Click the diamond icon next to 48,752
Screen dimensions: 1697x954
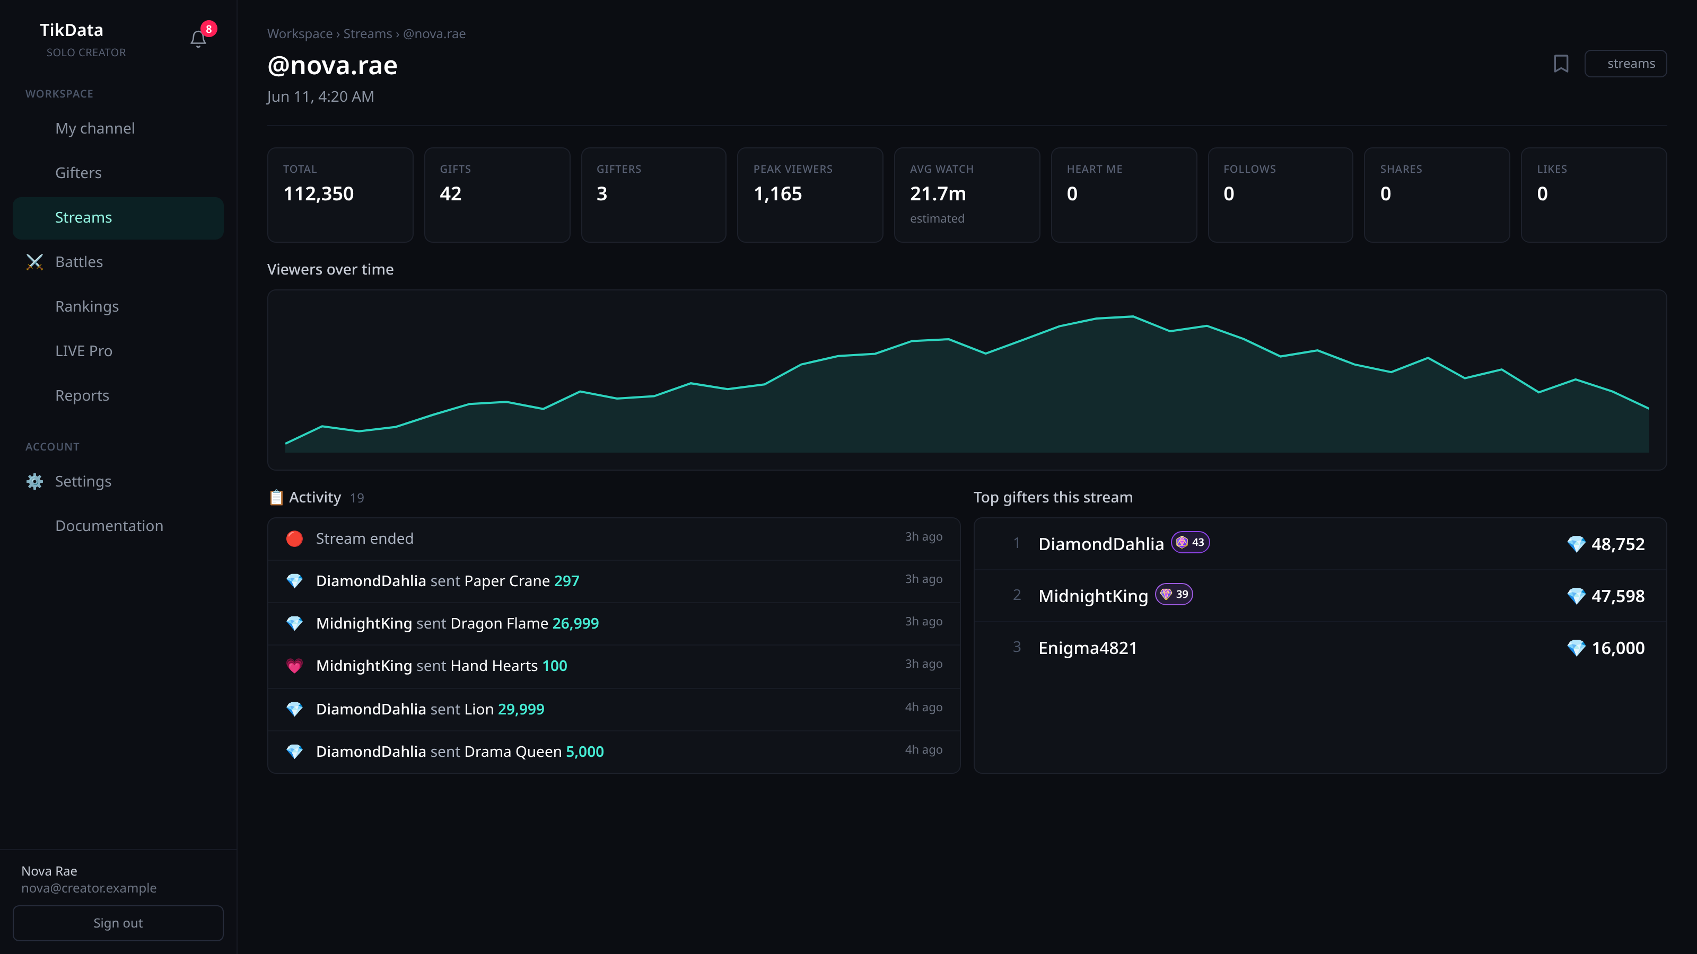[1576, 544]
